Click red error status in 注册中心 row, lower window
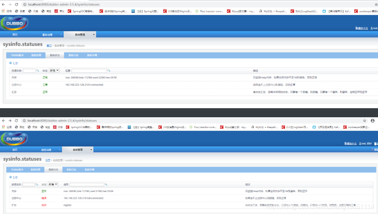Screen dimensions: 378x214 44,198
